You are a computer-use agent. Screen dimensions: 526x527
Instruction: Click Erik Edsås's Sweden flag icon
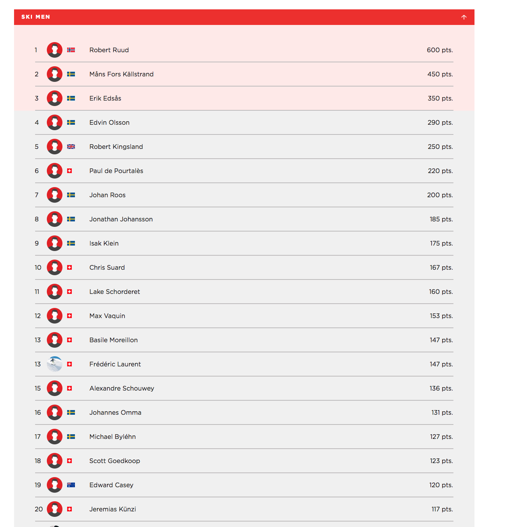[71, 98]
